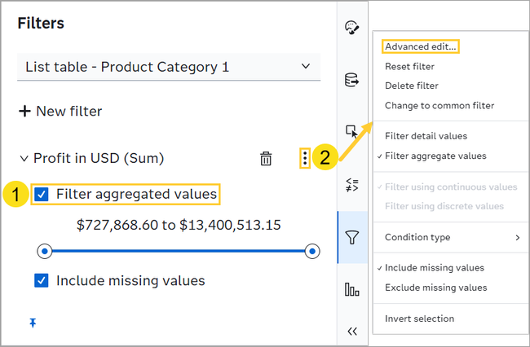Click Invert selection menu item
530x347 pixels.
pyautogui.click(x=419, y=318)
